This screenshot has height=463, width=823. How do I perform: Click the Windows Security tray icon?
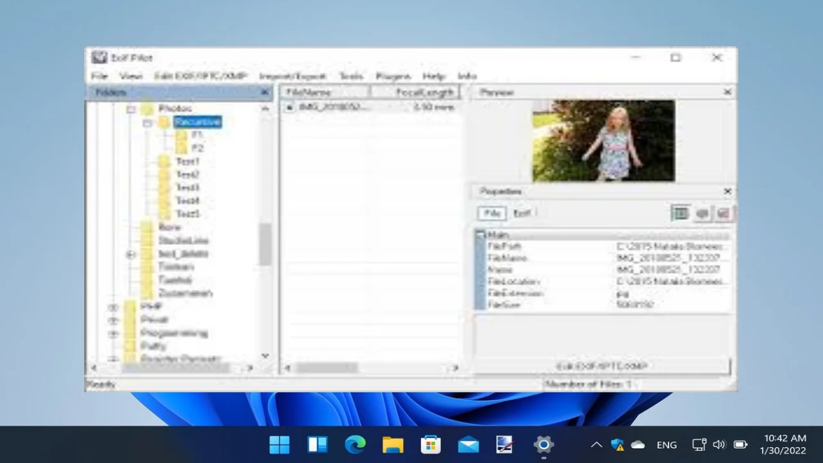point(617,444)
